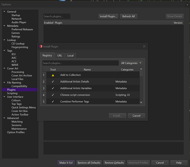Click the scroll-down arrow of the plugin list
Screen dimensions: 190x167
point(141,102)
